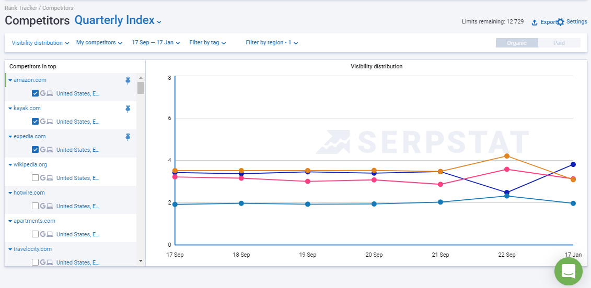Click the scrollbar up arrow in competitors list
The width and height of the screenshot is (591, 288).
[x=141, y=78]
